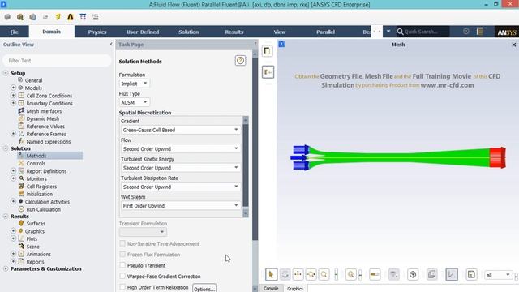This screenshot has width=519, height=292.
Task: Select the pan (four-arrow) tool
Action: [x=298, y=274]
